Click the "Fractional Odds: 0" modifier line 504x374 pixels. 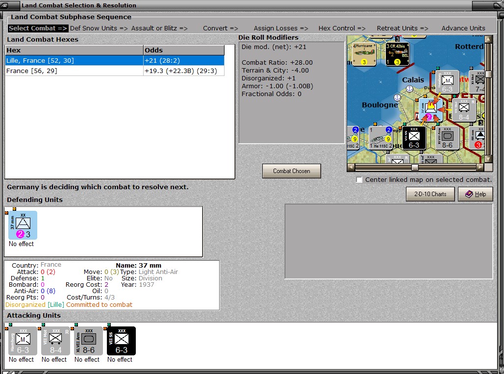(272, 94)
